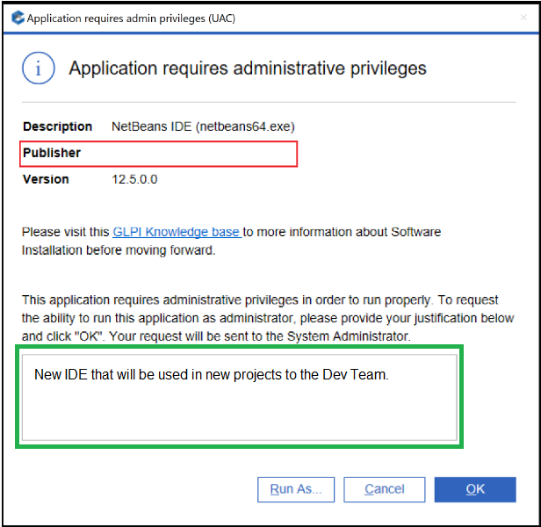
Task: Click the blue information circle icon
Action: (x=39, y=68)
